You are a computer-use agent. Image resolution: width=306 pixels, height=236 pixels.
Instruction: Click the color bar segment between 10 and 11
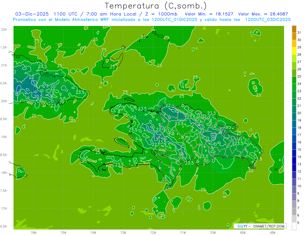294,183
